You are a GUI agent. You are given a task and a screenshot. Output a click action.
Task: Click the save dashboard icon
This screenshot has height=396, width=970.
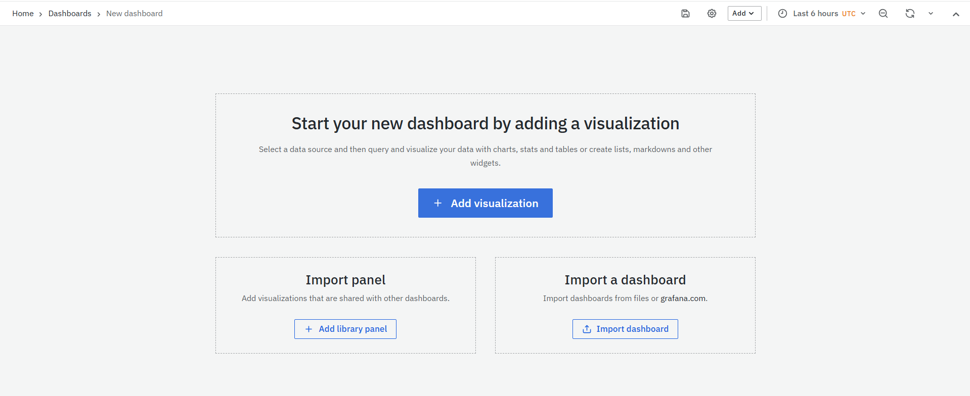(x=685, y=14)
